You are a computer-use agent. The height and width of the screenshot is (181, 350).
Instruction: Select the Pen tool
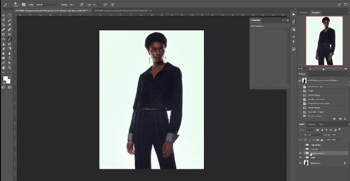tap(3, 63)
